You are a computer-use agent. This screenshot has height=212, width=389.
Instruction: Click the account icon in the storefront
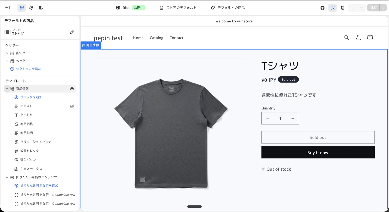click(x=358, y=37)
